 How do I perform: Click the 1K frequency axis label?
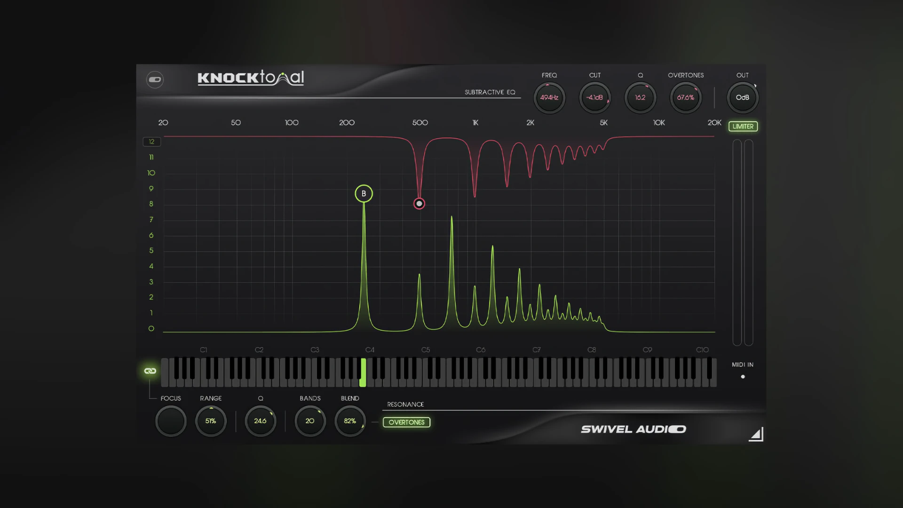(x=475, y=123)
